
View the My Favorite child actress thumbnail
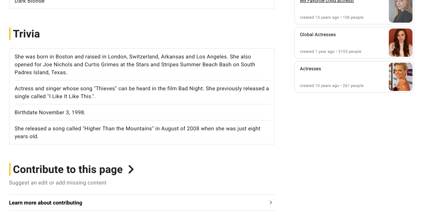(x=400, y=11)
